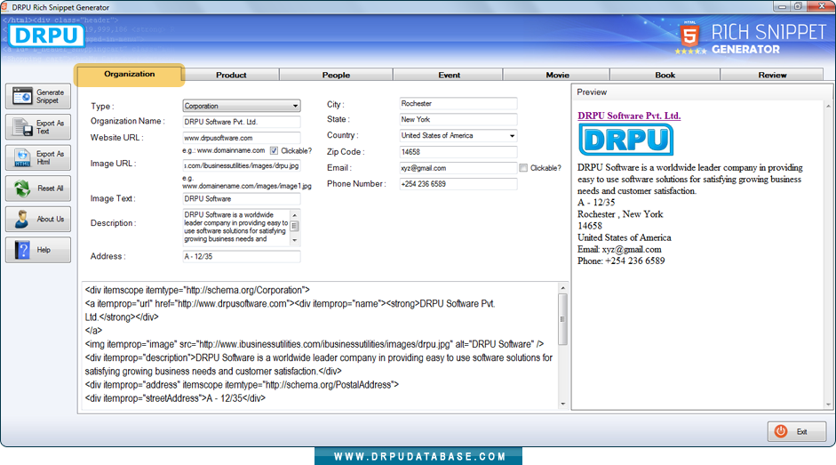Viewport: 836px width, 465px height.
Task: Switch to the Book tab
Action: (665, 75)
